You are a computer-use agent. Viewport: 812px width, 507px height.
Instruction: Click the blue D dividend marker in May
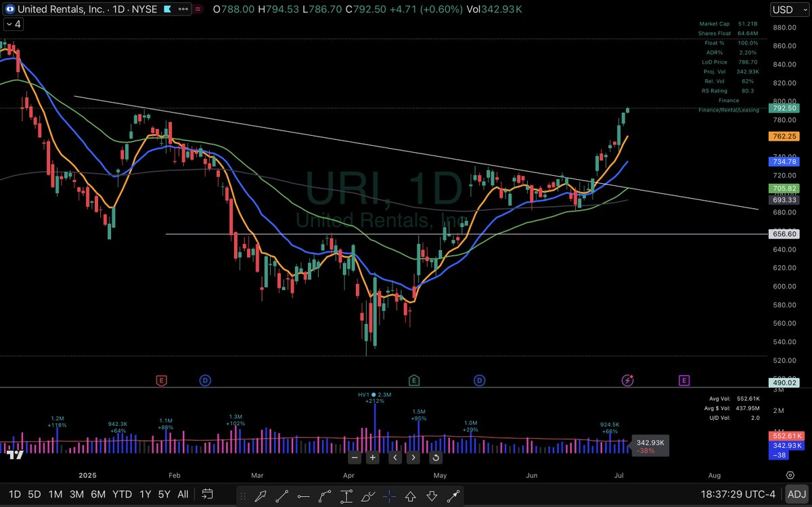point(479,381)
